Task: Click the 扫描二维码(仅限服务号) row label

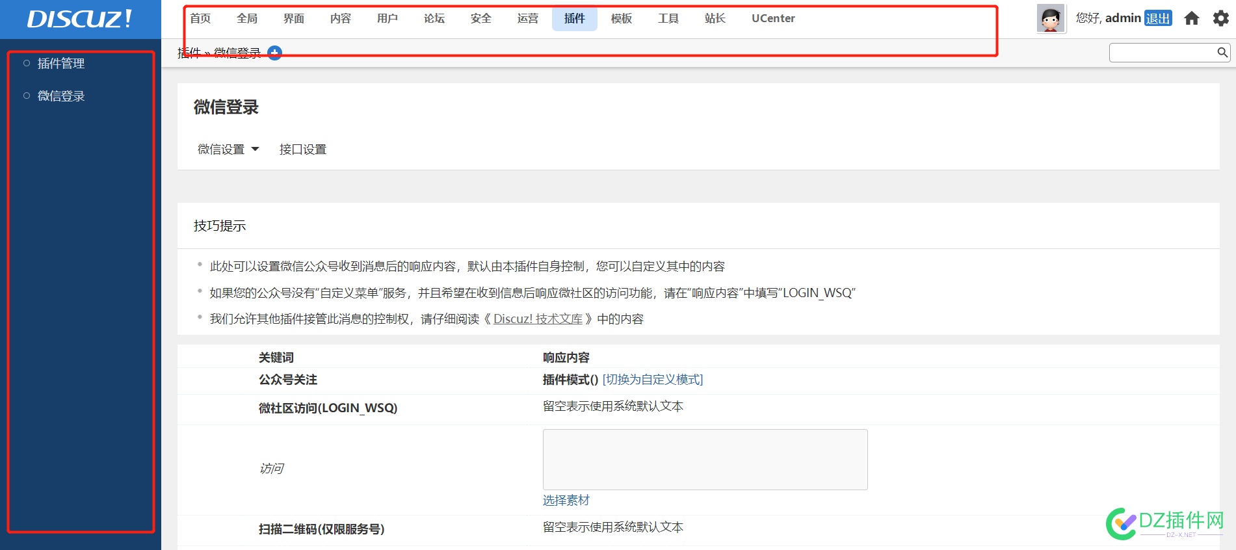Action: point(322,529)
